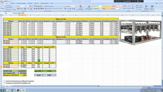Open Chrome from the Windows taskbar
This screenshot has width=163, height=92.
pyautogui.click(x=13, y=90)
